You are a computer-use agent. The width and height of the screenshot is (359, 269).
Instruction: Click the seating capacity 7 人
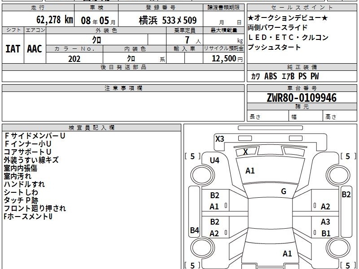tap(193, 40)
